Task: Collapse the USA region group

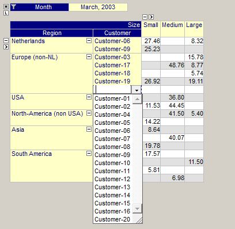Action: click(89, 97)
